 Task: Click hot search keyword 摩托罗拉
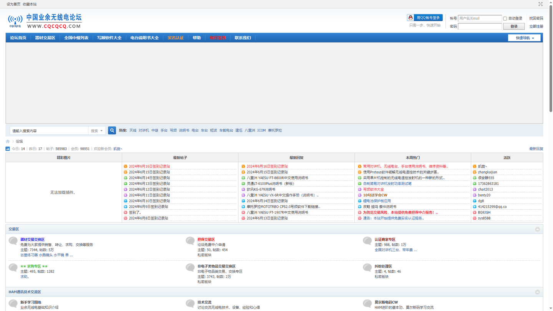coord(275,131)
